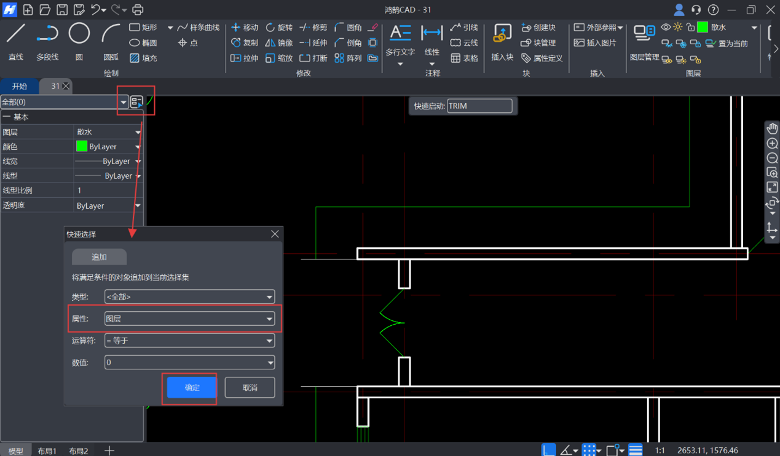Click the pan hand icon in the navigation bar

coord(772,128)
